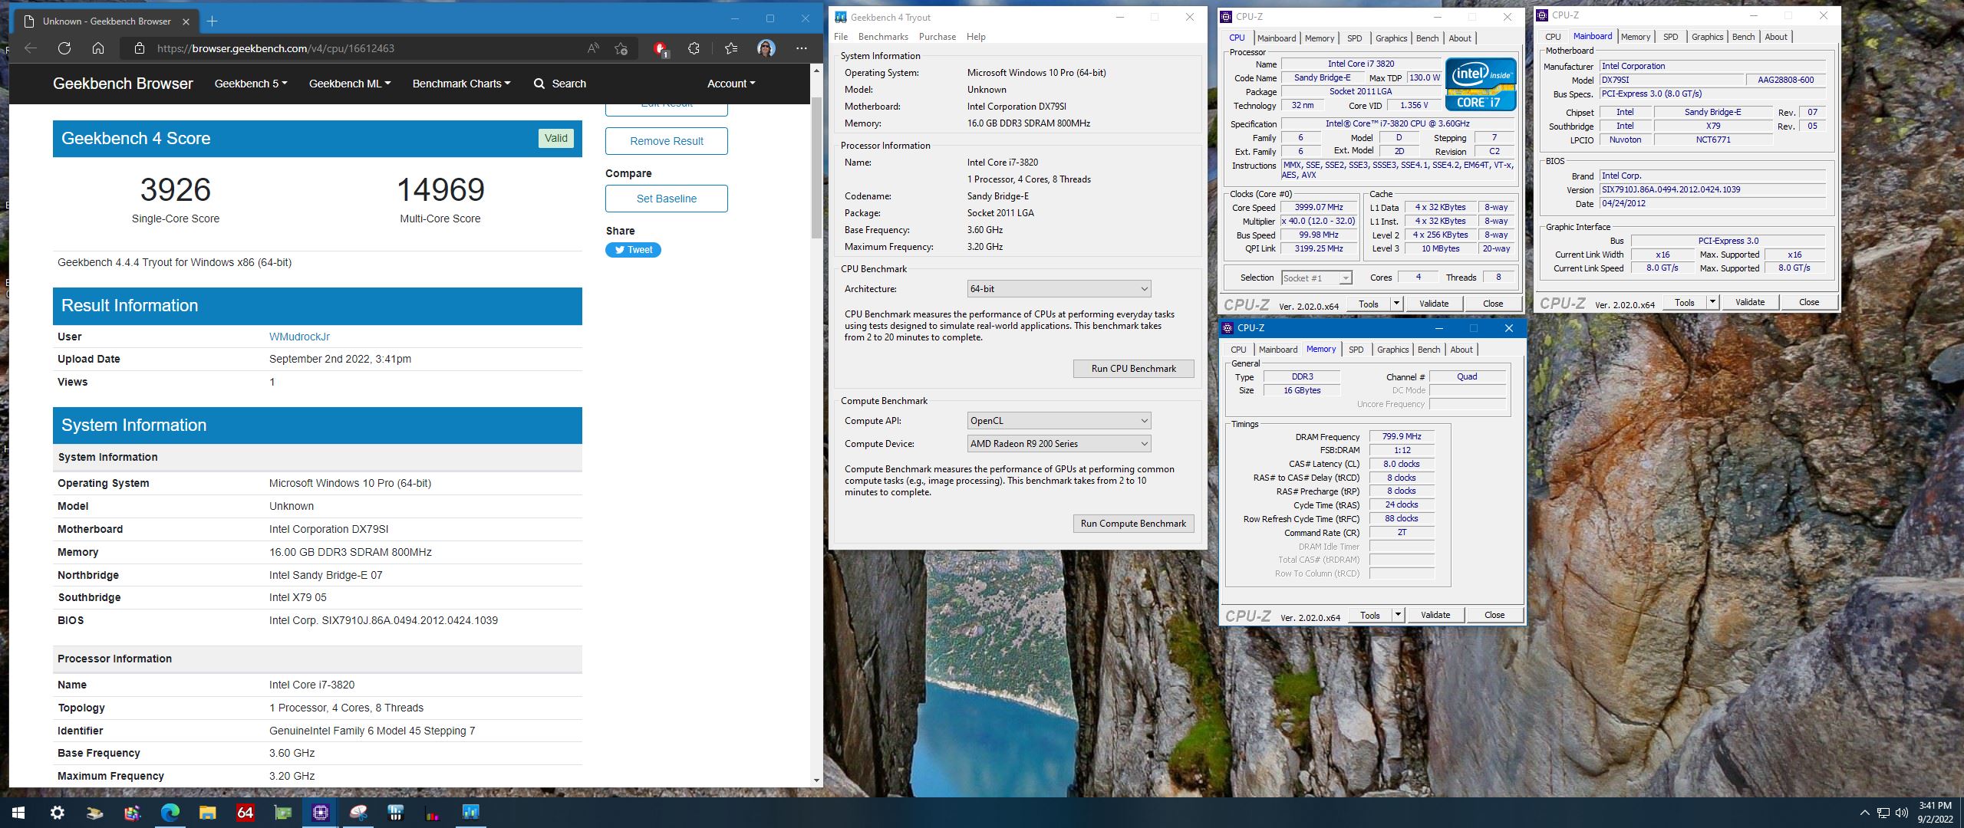
Task: Expand the Account dropdown in Geekbench Browser
Action: coord(731,84)
